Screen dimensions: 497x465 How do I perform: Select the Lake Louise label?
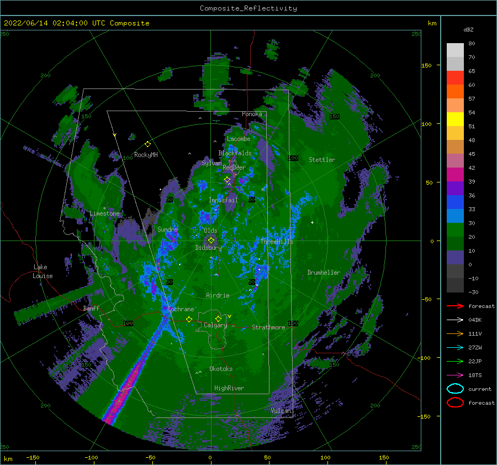click(43, 271)
